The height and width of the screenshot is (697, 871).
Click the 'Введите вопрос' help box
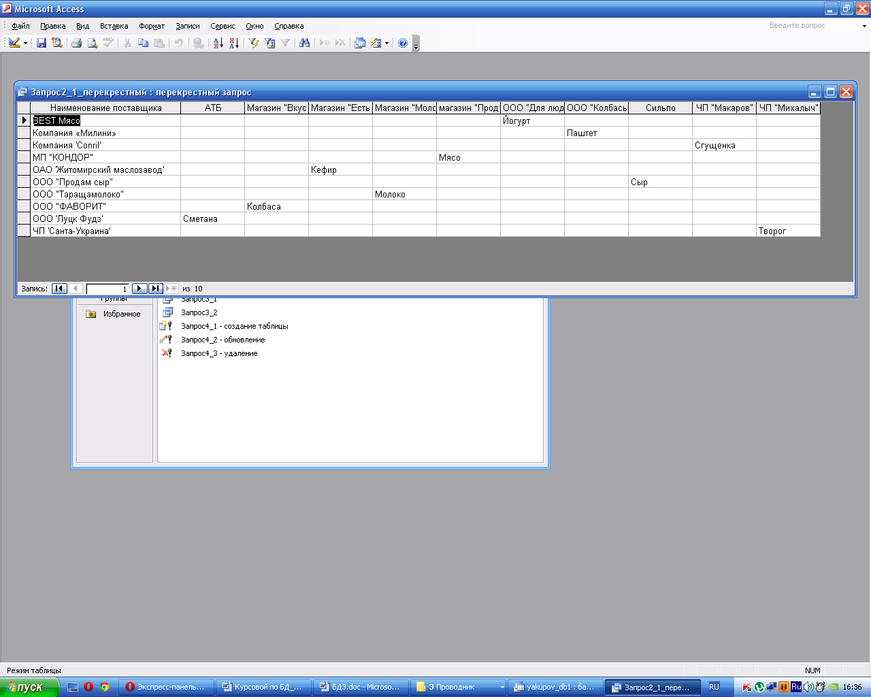tap(812, 26)
